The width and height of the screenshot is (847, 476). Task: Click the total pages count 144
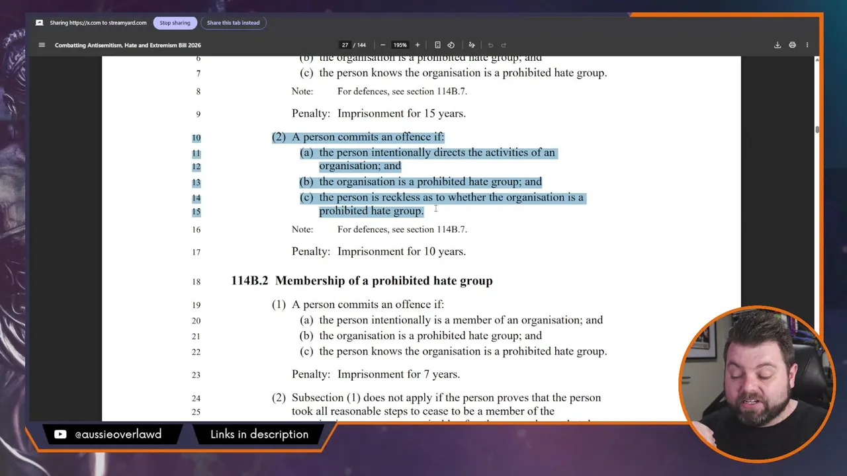(x=361, y=45)
